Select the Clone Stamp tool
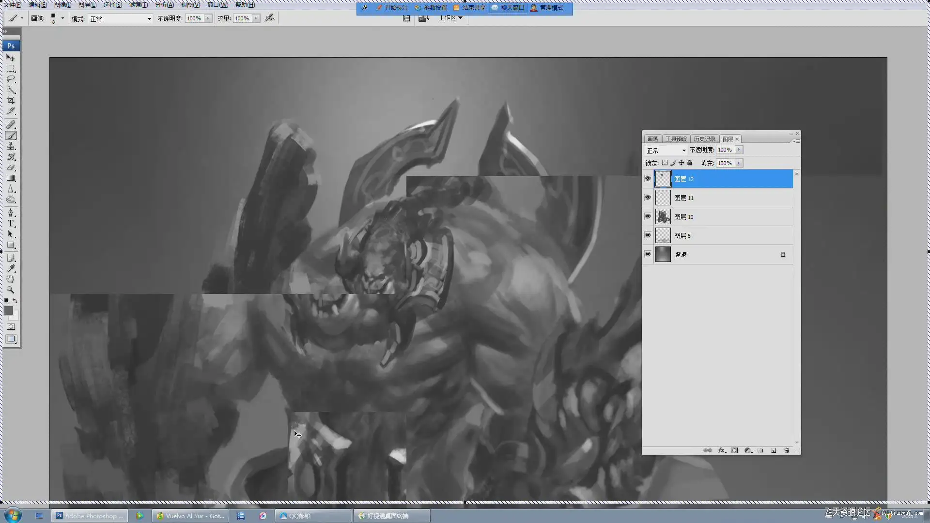The image size is (930, 523). pos(11,146)
